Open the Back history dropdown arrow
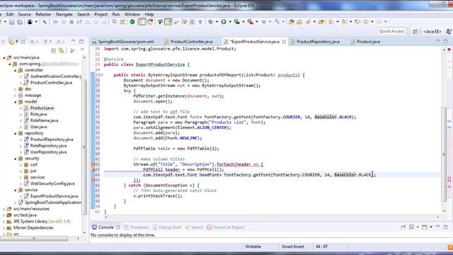Screen dimensions: 453x255 tap(372, 22)
